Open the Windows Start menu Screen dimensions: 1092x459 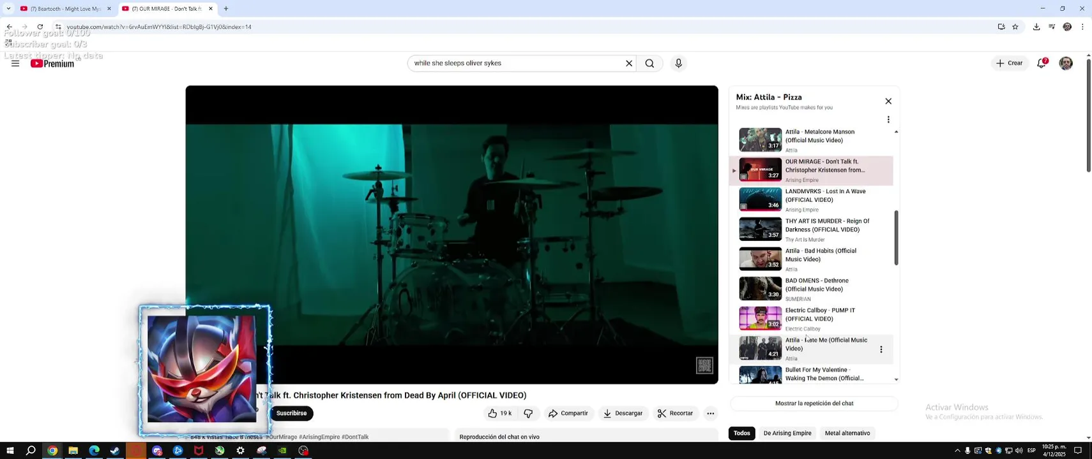tap(10, 451)
